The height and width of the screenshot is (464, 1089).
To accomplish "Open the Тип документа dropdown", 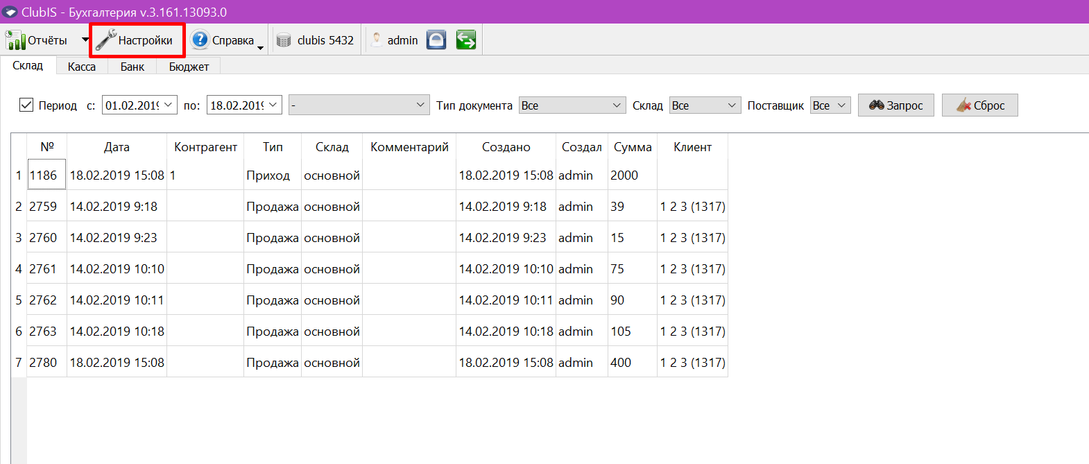I will pos(572,105).
